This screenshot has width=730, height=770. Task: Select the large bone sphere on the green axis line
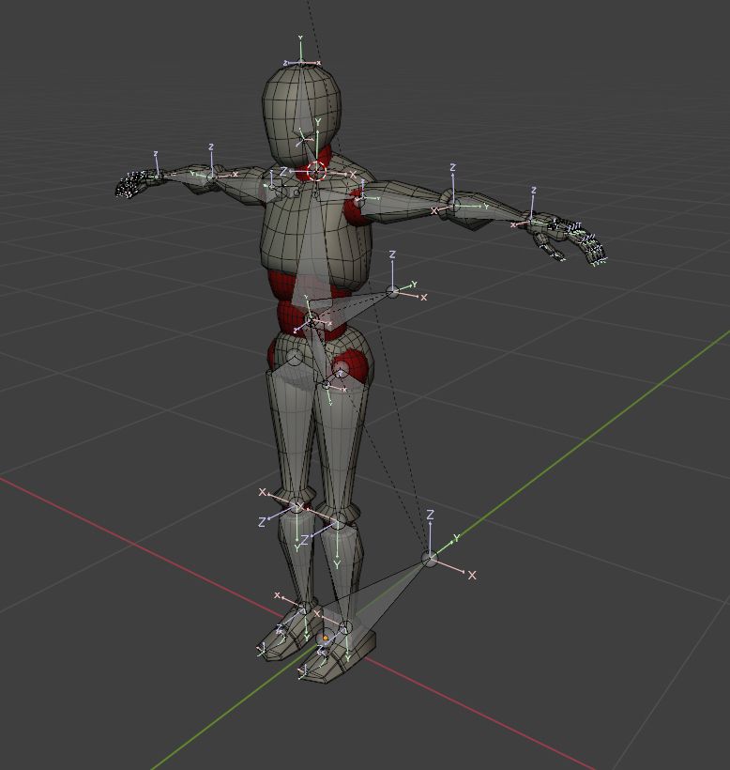pos(430,559)
